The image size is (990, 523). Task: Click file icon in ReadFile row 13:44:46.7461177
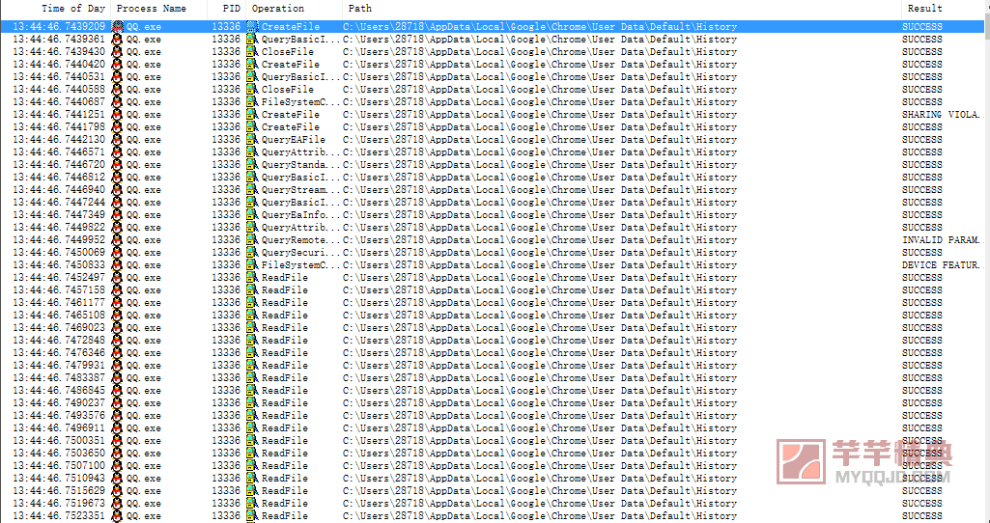point(252,303)
